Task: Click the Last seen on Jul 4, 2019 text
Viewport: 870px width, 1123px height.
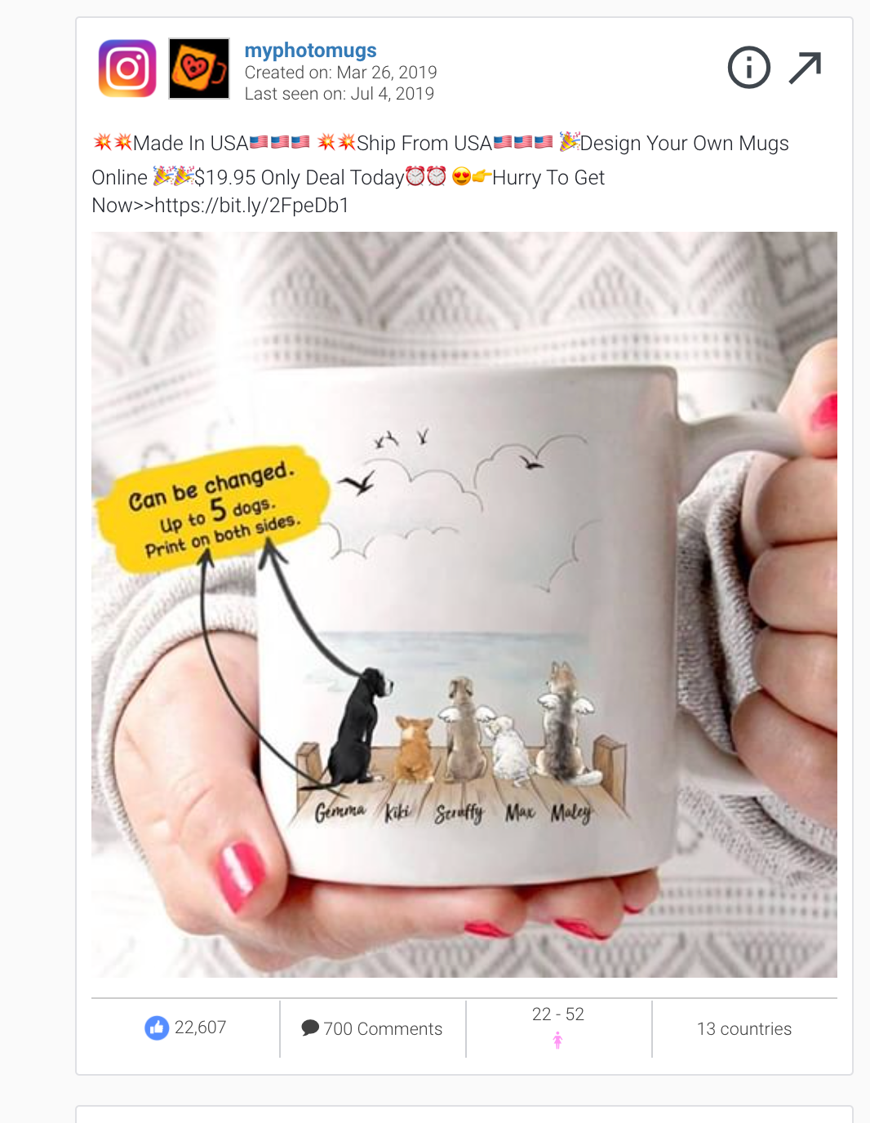Action: [340, 94]
